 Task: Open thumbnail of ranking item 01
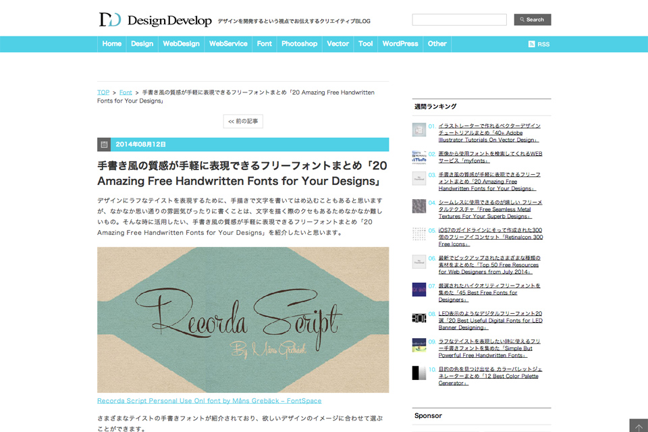(x=419, y=130)
